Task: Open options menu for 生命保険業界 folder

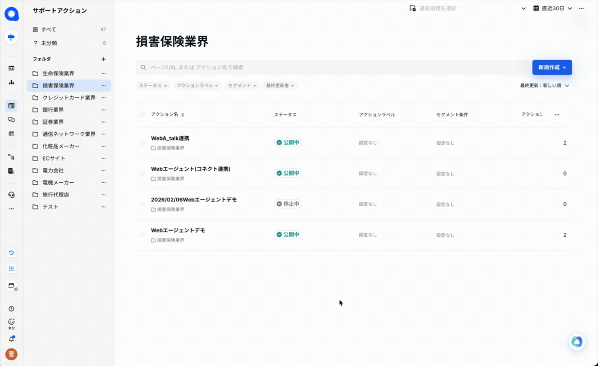Action: (x=103, y=74)
